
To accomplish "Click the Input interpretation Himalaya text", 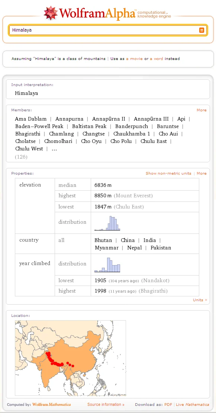I will click(x=26, y=93).
